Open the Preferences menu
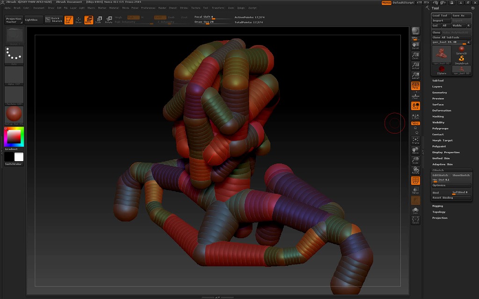This screenshot has height=299, width=479. click(x=148, y=8)
